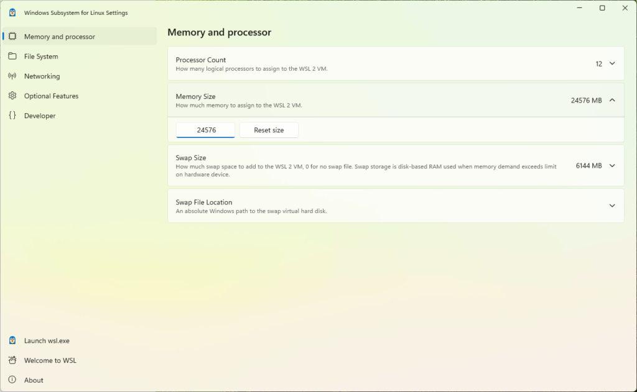Minimize the WSL Settings window
The image size is (637, 392).
pos(580,7)
